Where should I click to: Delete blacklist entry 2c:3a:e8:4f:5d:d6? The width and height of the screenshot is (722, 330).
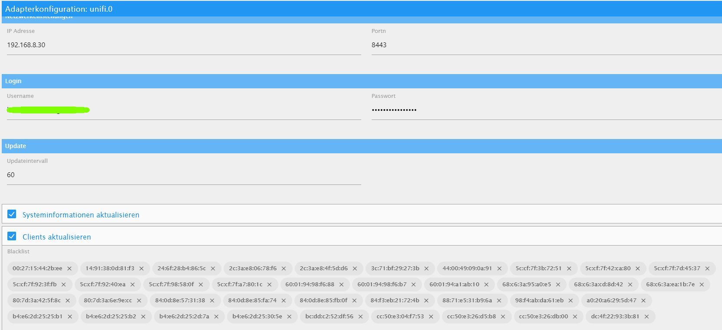pos(355,269)
